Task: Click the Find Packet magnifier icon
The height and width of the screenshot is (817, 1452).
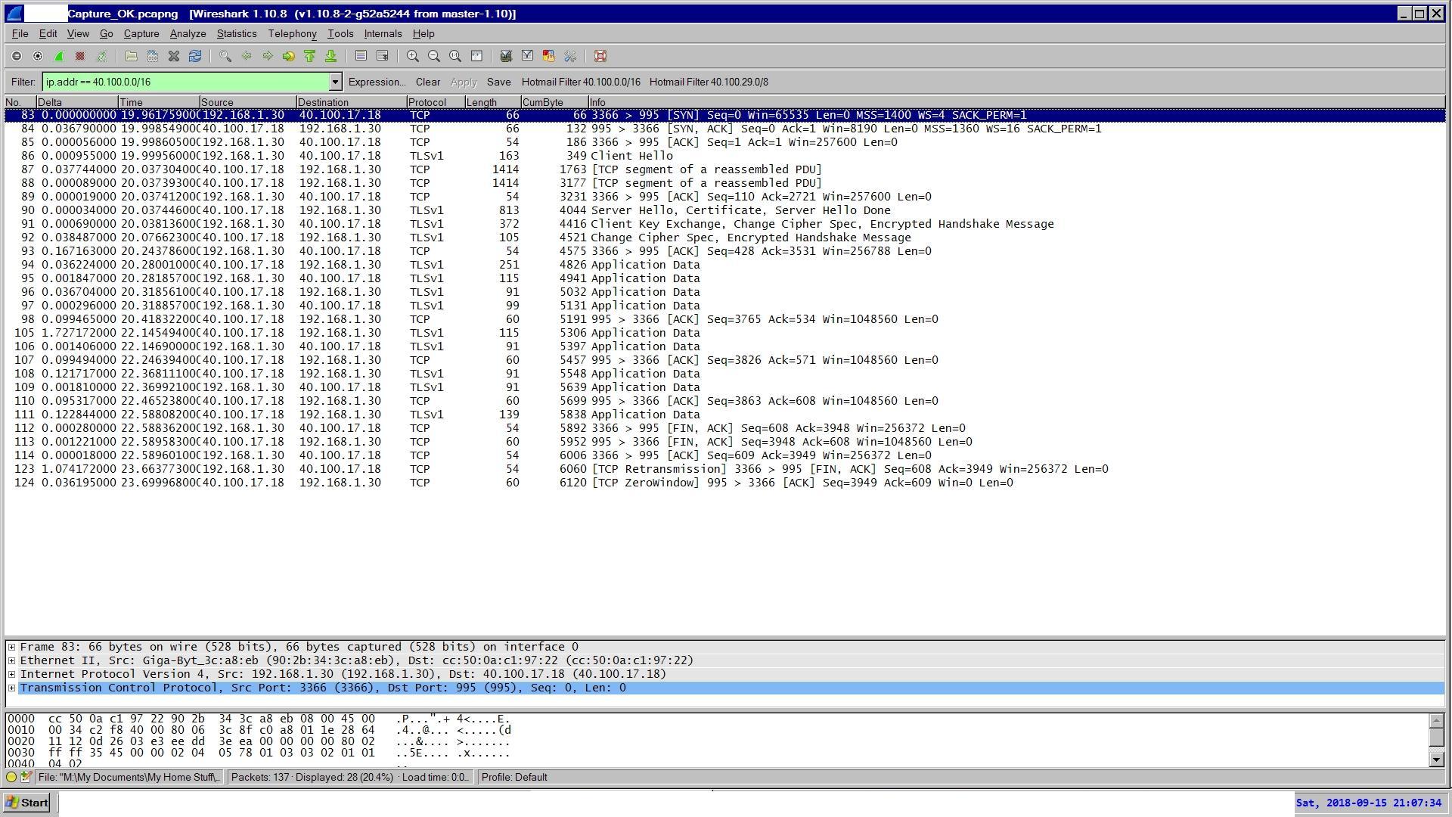Action: point(225,56)
